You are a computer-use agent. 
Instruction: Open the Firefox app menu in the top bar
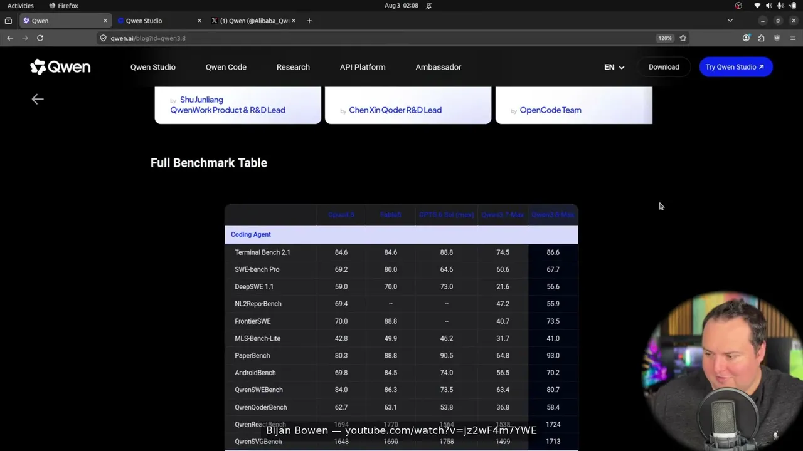63,6
